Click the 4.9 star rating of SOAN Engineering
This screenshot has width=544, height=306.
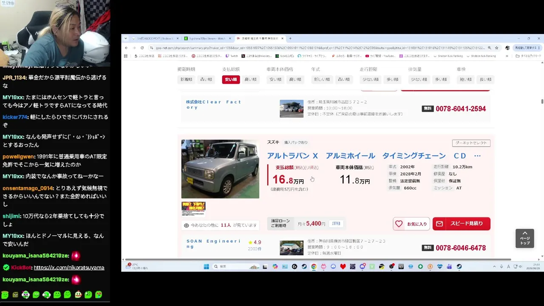click(x=255, y=243)
